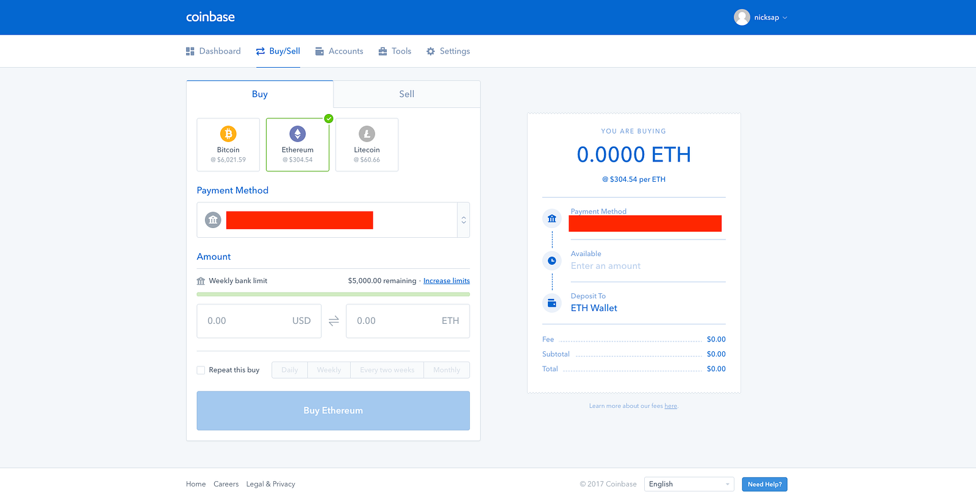Switch to the Buy tab

tap(260, 94)
